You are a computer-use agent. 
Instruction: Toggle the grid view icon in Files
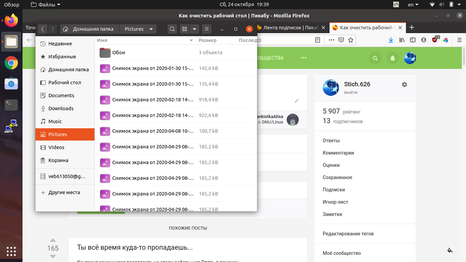click(185, 29)
